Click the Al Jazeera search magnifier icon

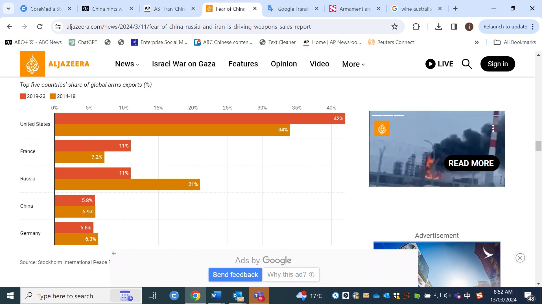tap(467, 64)
